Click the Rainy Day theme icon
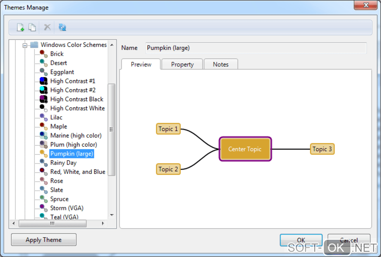This screenshot has width=381, height=257. coord(43,163)
